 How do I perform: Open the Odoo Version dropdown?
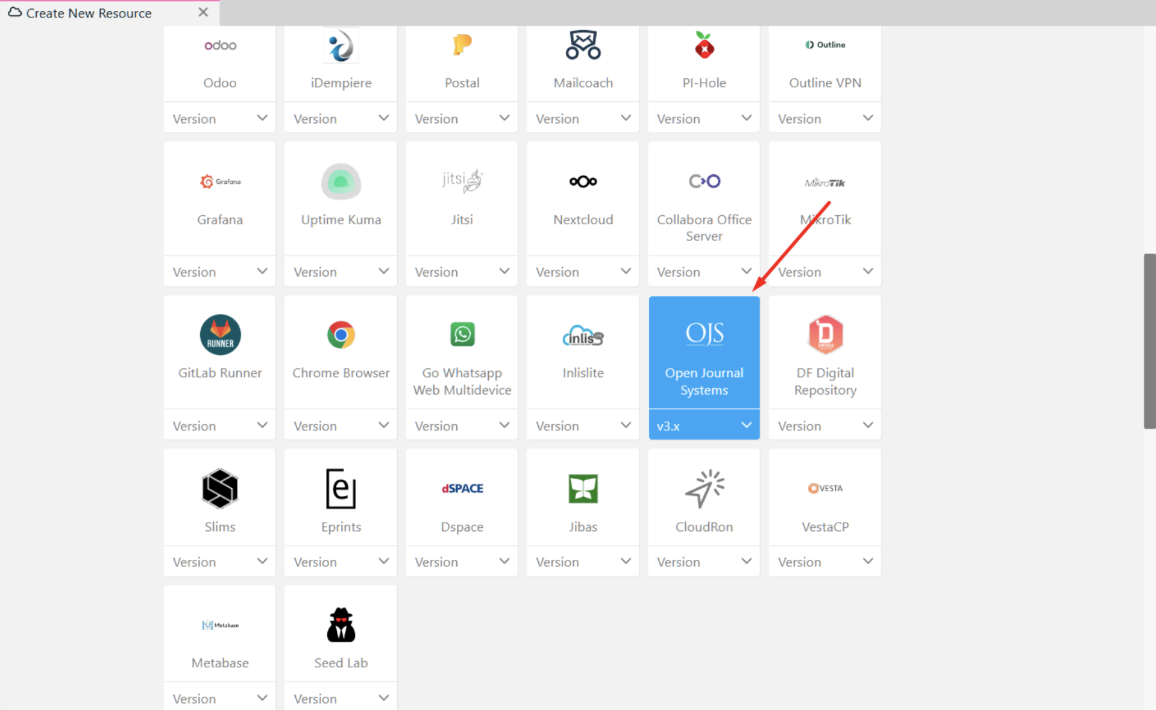220,119
